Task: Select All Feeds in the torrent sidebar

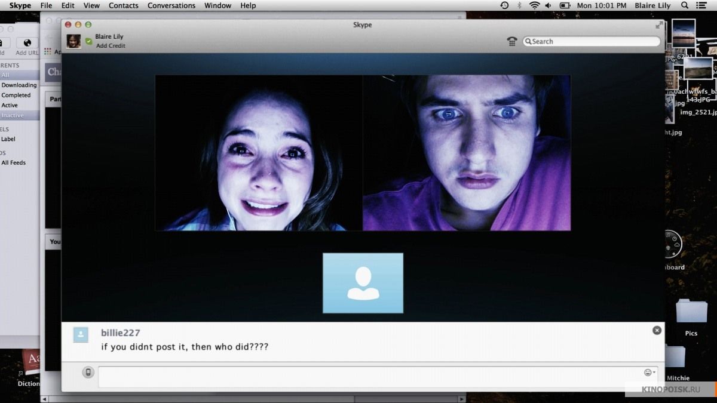Action: point(13,162)
